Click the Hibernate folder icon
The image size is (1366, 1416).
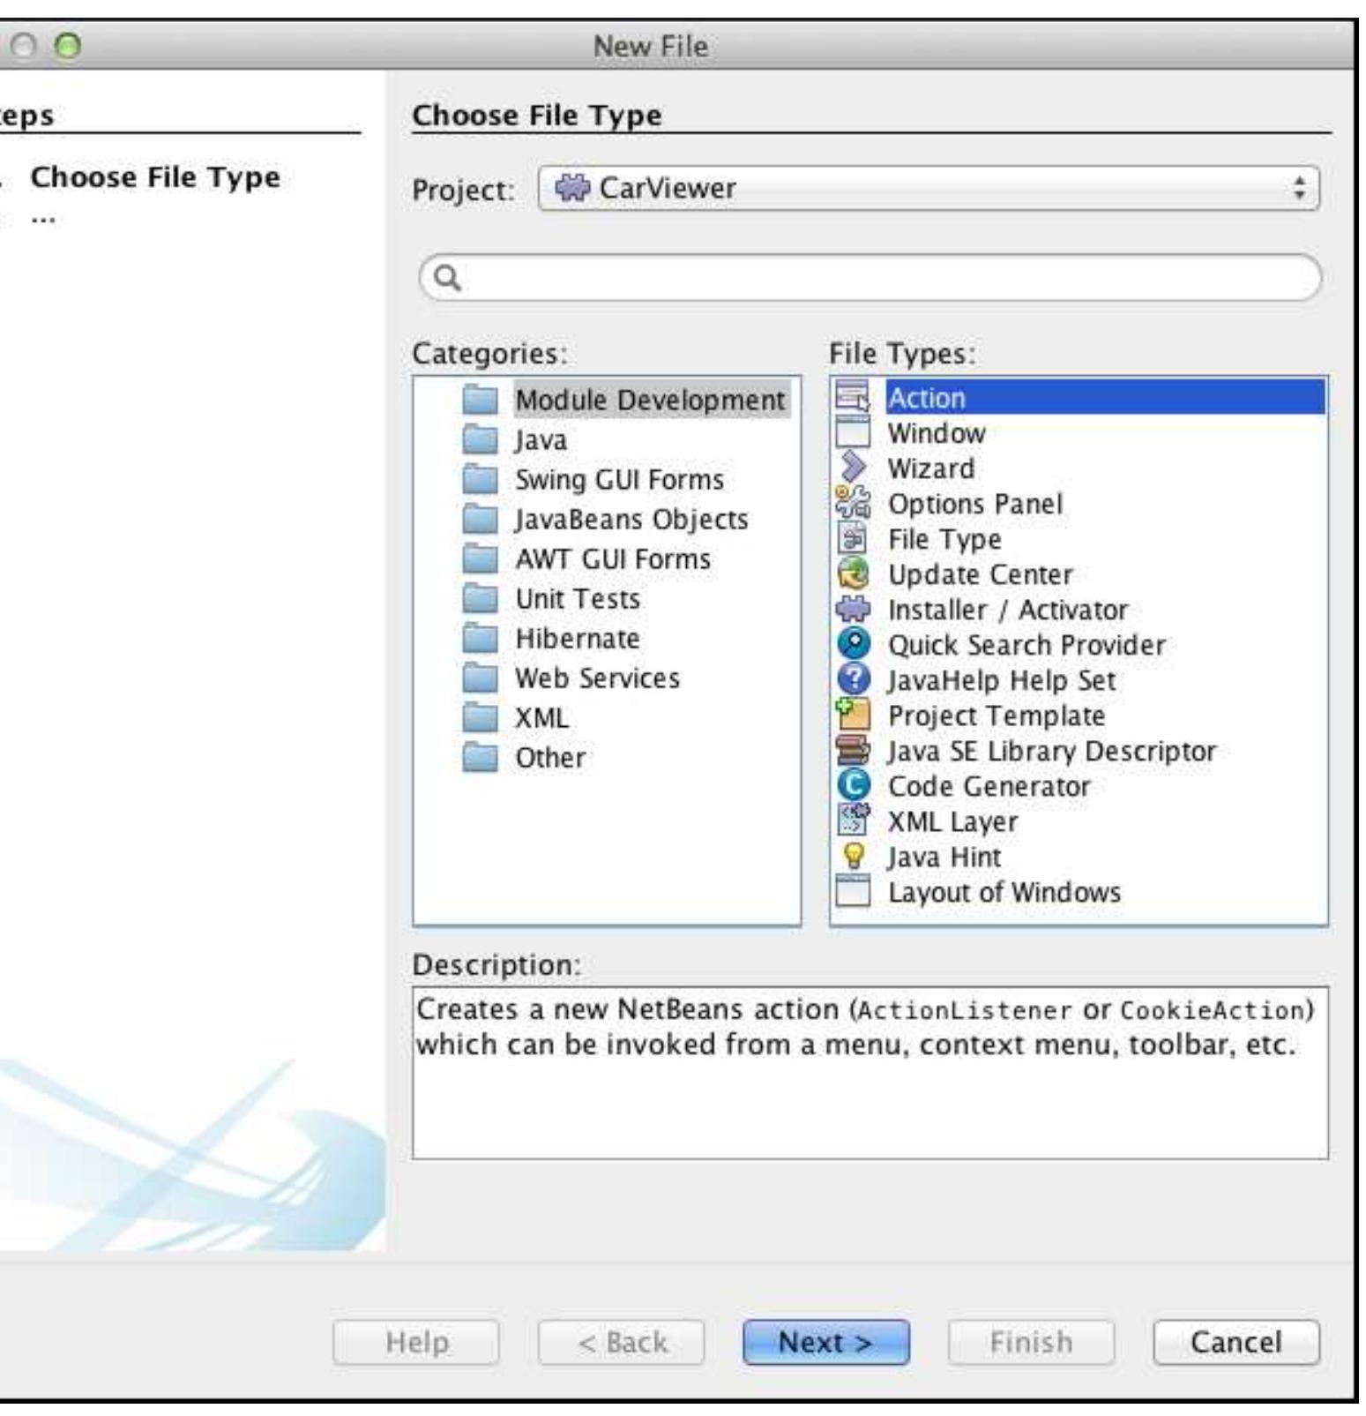pyautogui.click(x=481, y=638)
